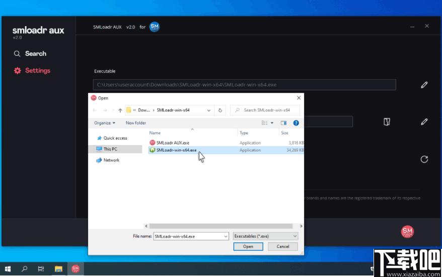Click the second pencil edit icon
442x277 pixels.
[x=424, y=121]
